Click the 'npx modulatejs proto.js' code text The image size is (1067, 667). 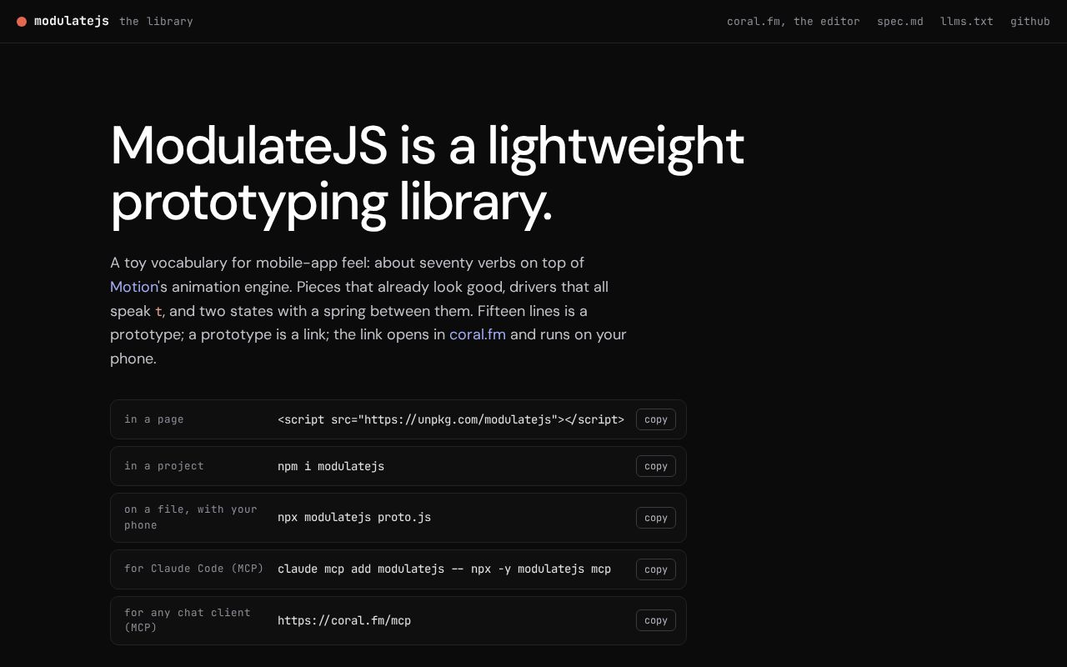point(354,517)
